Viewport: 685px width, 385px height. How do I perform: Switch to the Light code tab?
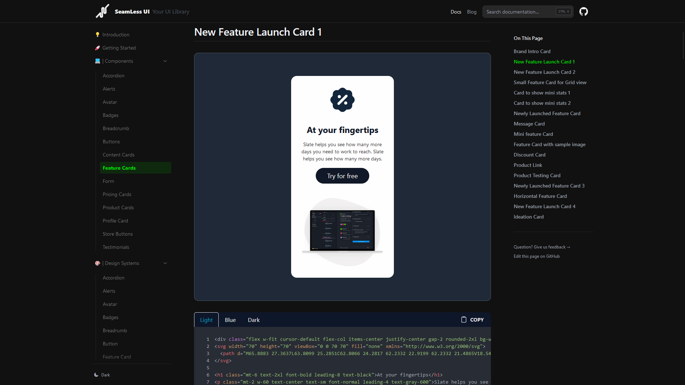click(x=206, y=320)
